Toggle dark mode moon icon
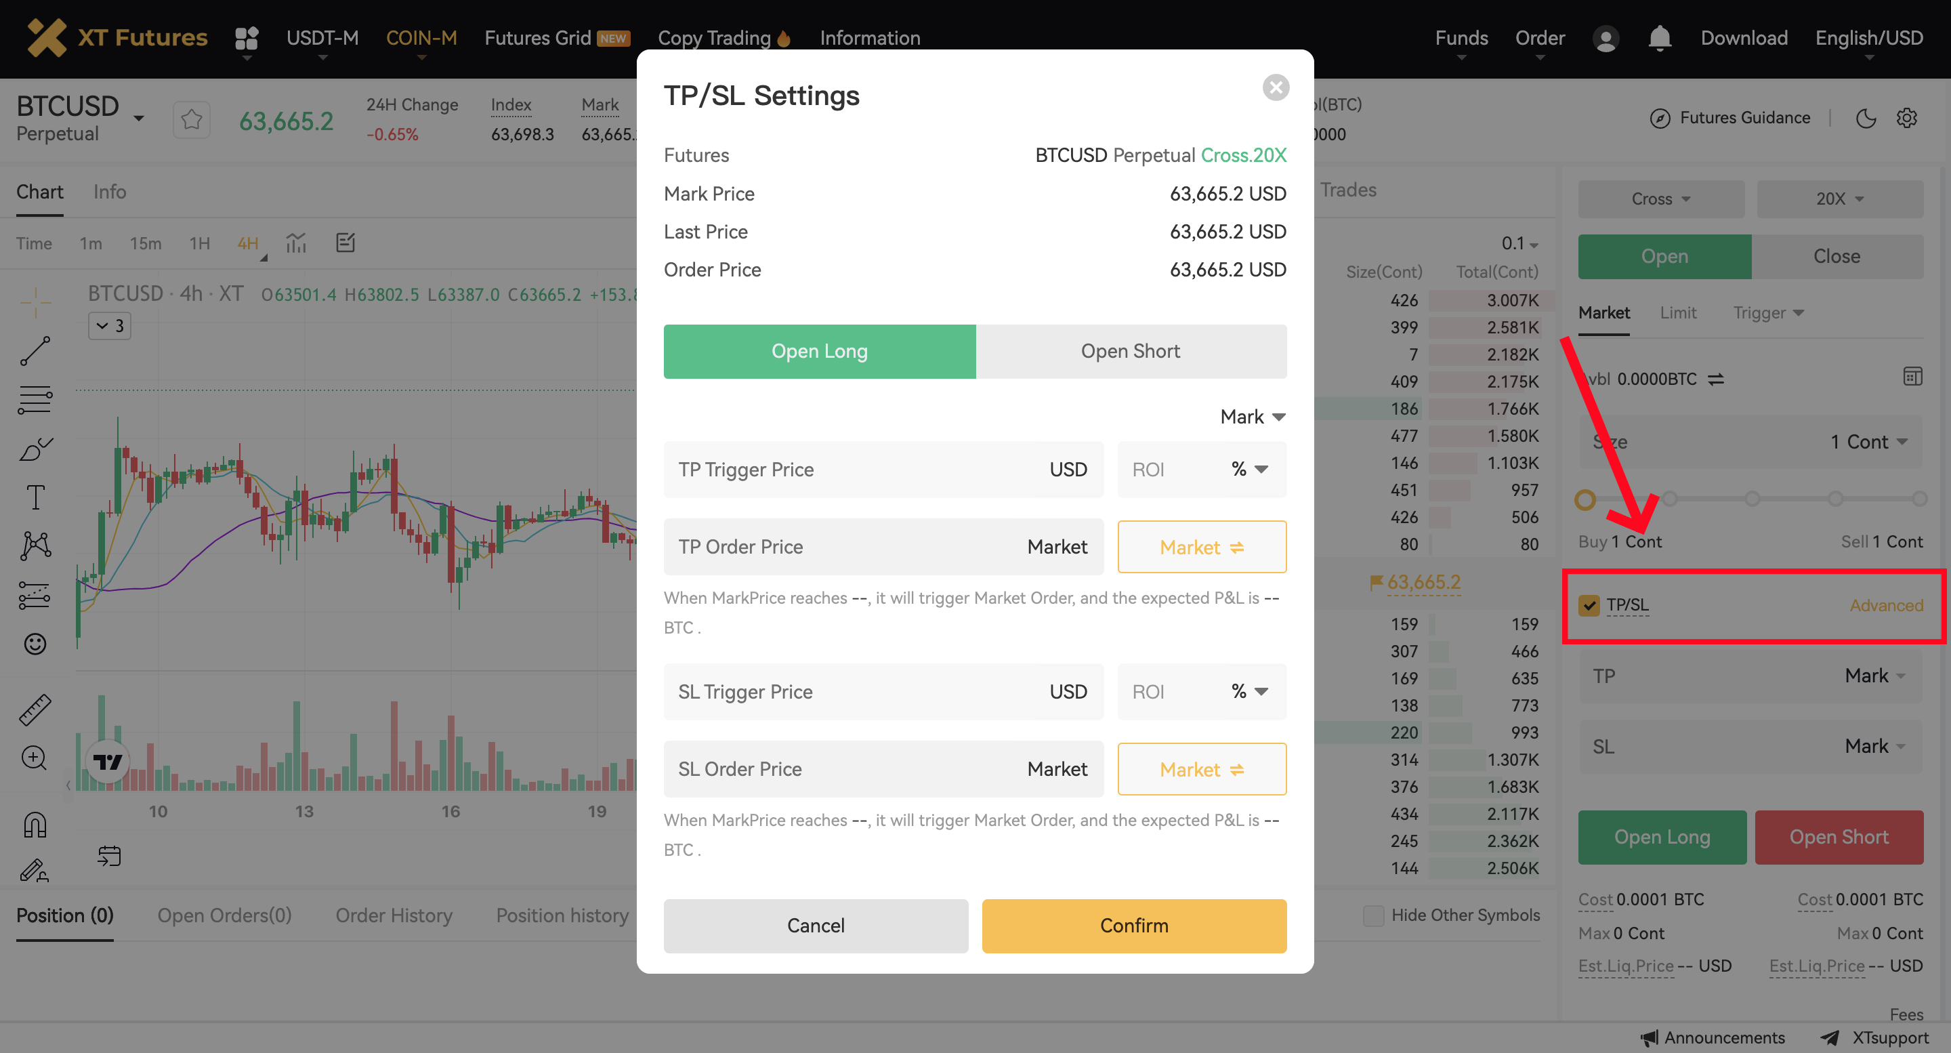 (x=1866, y=118)
